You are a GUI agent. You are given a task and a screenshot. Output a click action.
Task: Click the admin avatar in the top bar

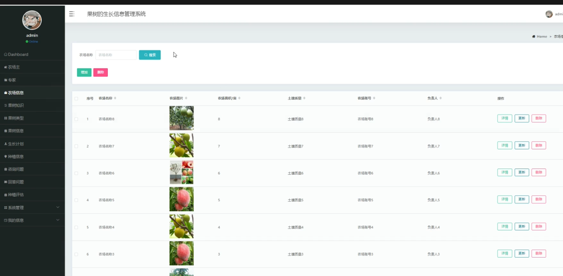point(549,14)
